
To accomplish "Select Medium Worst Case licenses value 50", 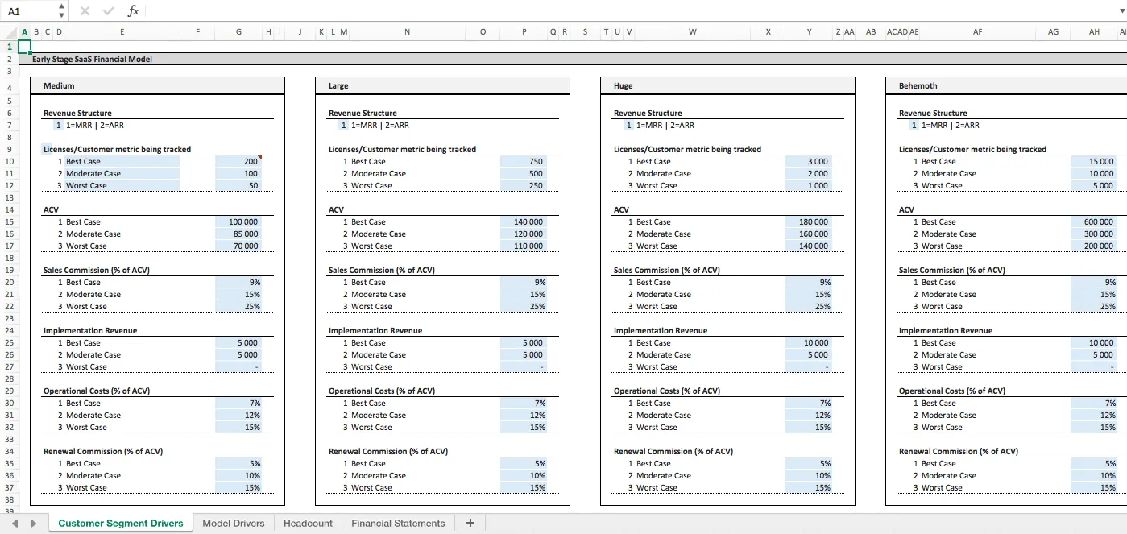I will pos(238,185).
